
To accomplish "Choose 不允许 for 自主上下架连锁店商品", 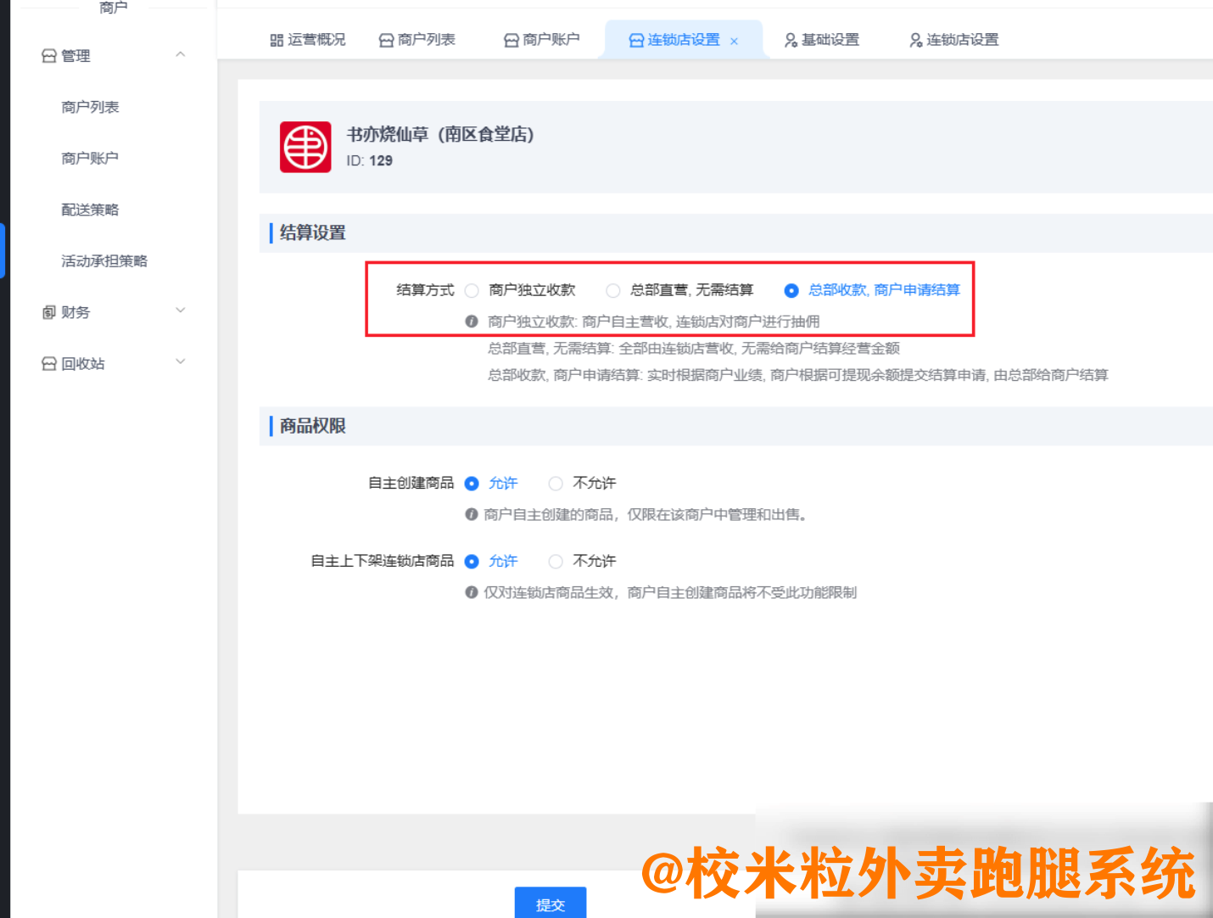I will tap(556, 562).
